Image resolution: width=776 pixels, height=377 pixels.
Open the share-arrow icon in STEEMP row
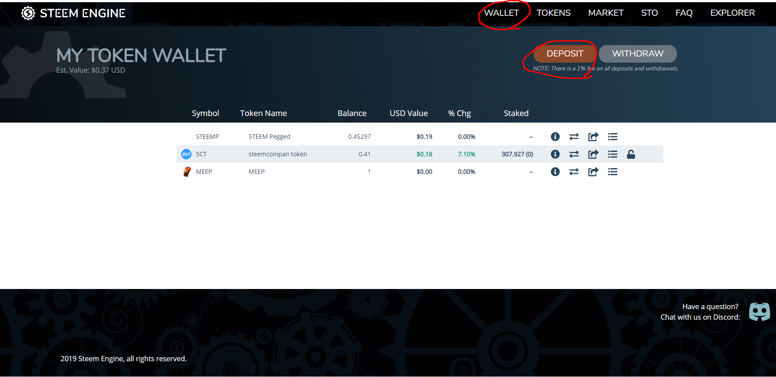click(x=593, y=137)
